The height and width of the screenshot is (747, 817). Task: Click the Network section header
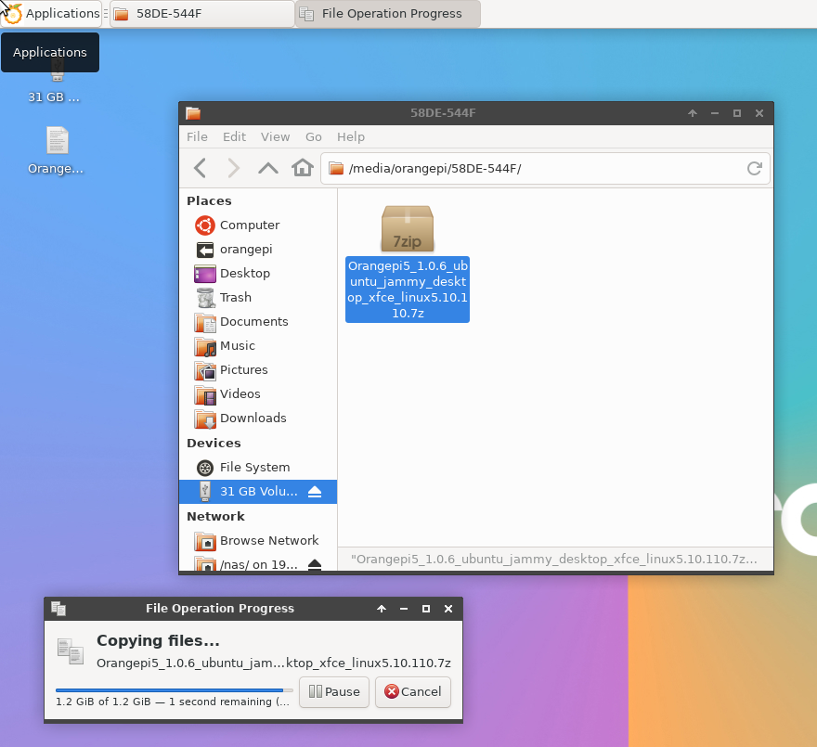pos(215,516)
